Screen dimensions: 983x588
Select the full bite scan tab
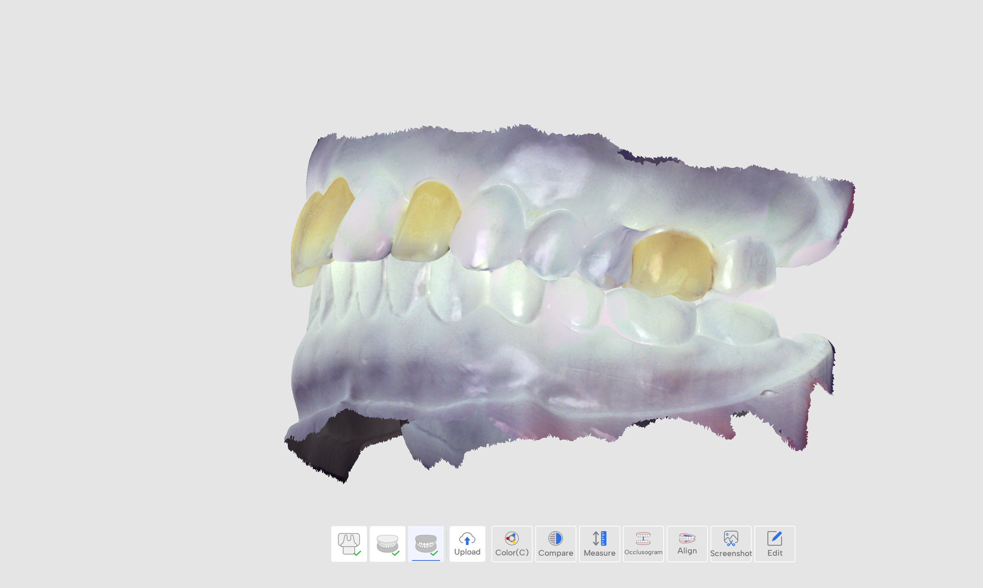point(425,544)
